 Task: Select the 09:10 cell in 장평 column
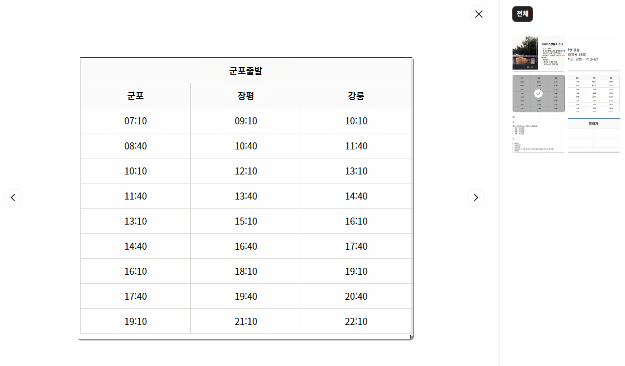tap(246, 121)
